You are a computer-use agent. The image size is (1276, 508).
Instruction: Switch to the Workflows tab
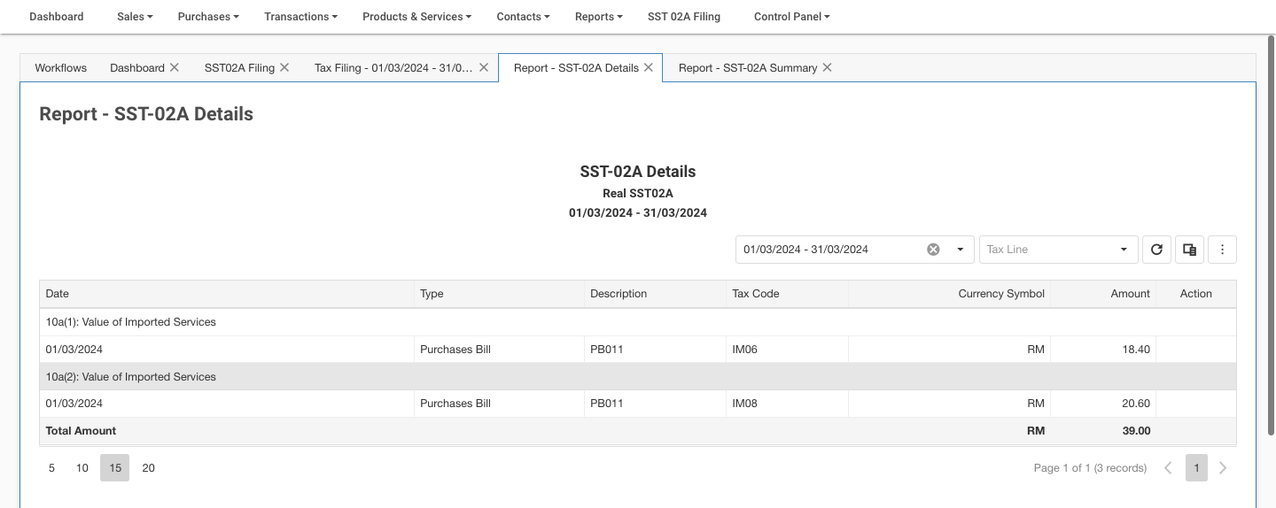[x=61, y=67]
